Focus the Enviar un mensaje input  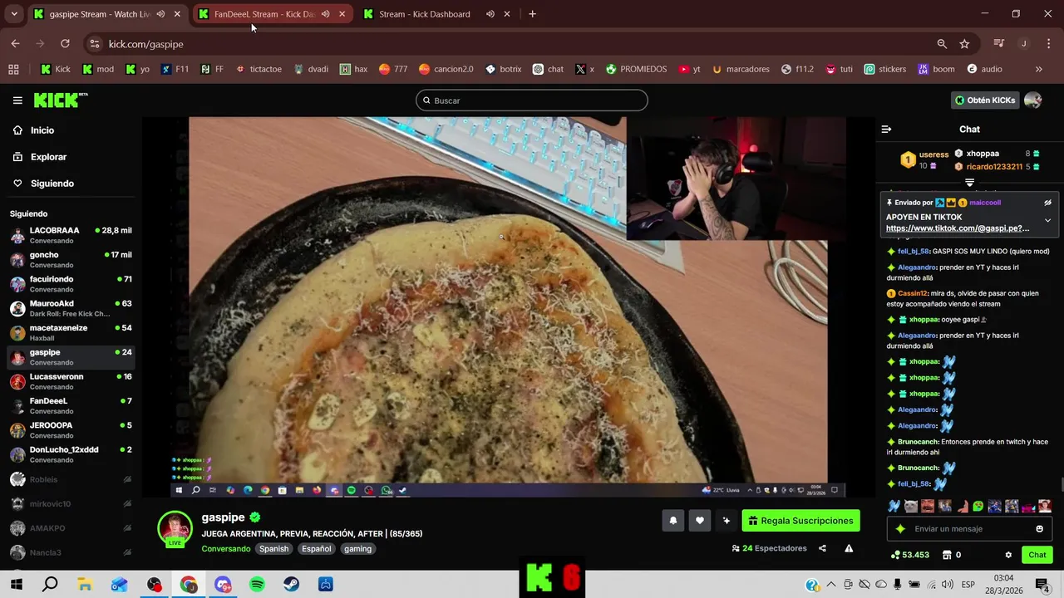coord(969,529)
